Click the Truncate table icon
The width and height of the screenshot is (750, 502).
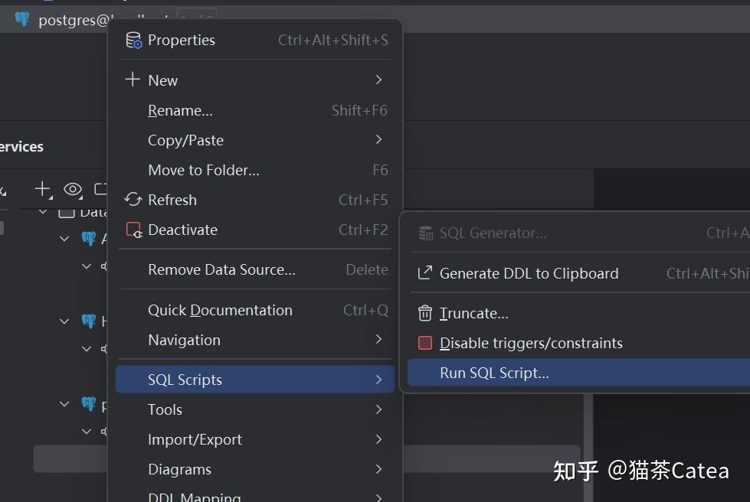click(426, 313)
